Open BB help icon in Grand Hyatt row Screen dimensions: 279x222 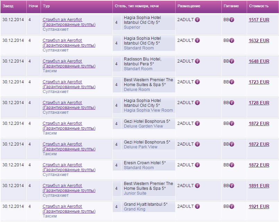tap(232, 206)
